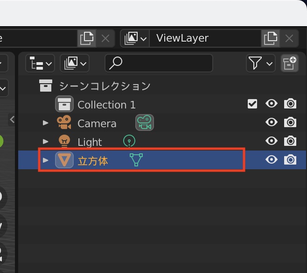
Task: Hide Camera in viewport with eye icon
Action: click(x=271, y=122)
